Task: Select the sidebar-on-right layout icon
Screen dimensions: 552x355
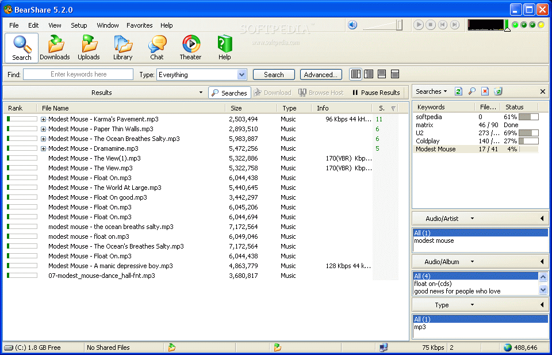Action: (x=355, y=74)
